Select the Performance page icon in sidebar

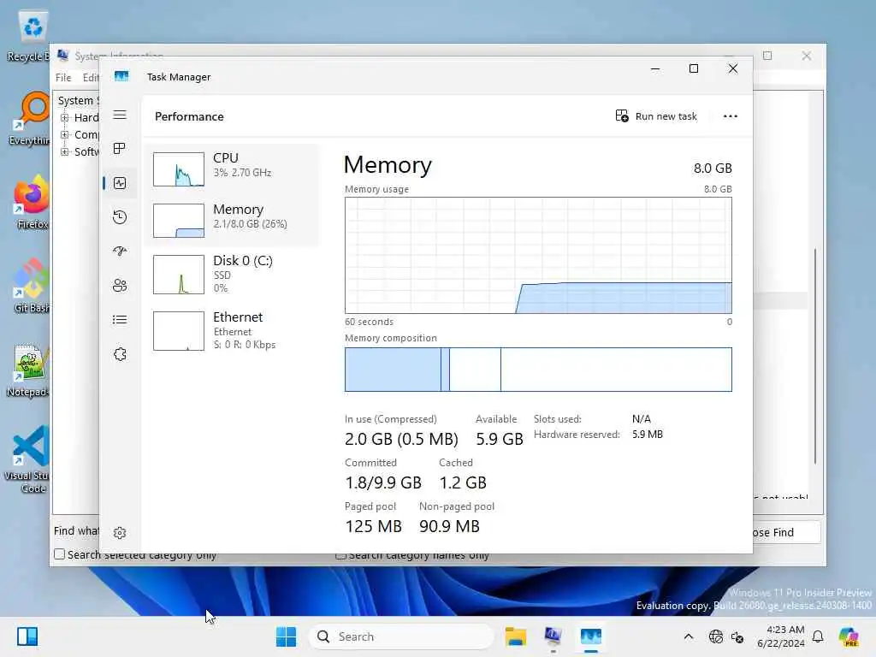120,183
